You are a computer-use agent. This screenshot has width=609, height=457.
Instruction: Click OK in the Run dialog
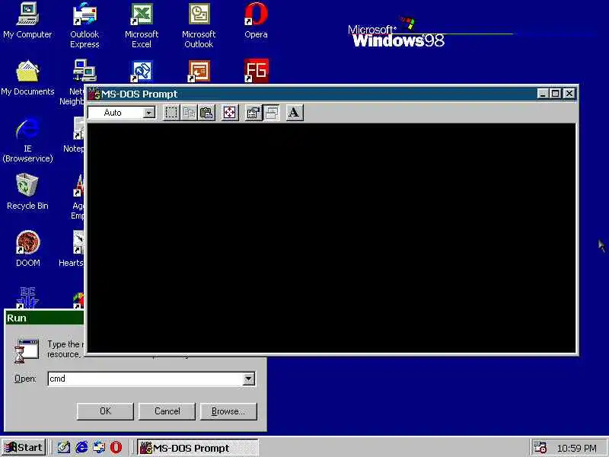[105, 411]
